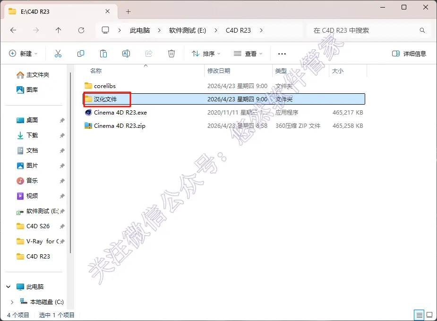Screen dimensions: 437x321
Task: Select the corelibs folder
Action: point(224,86)
